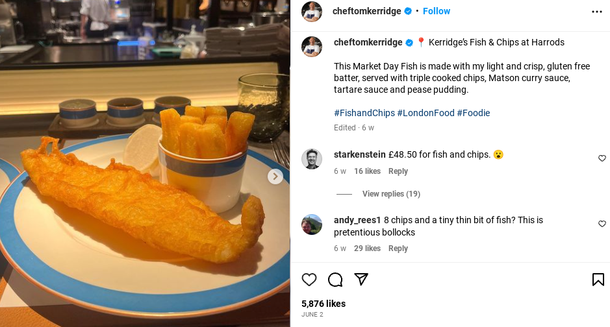610x327 pixels.
Task: Open the three-dot more options menu
Action: 596,12
